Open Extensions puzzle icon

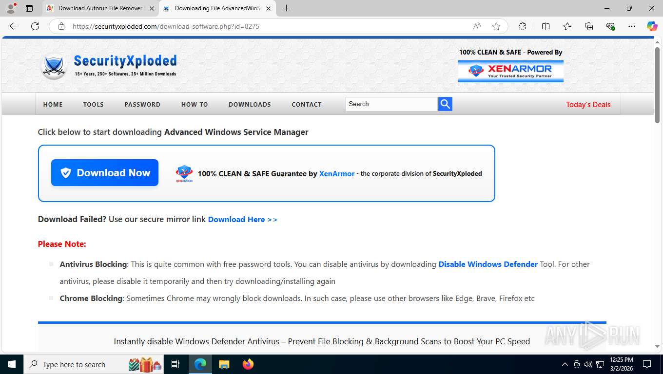tap(522, 26)
